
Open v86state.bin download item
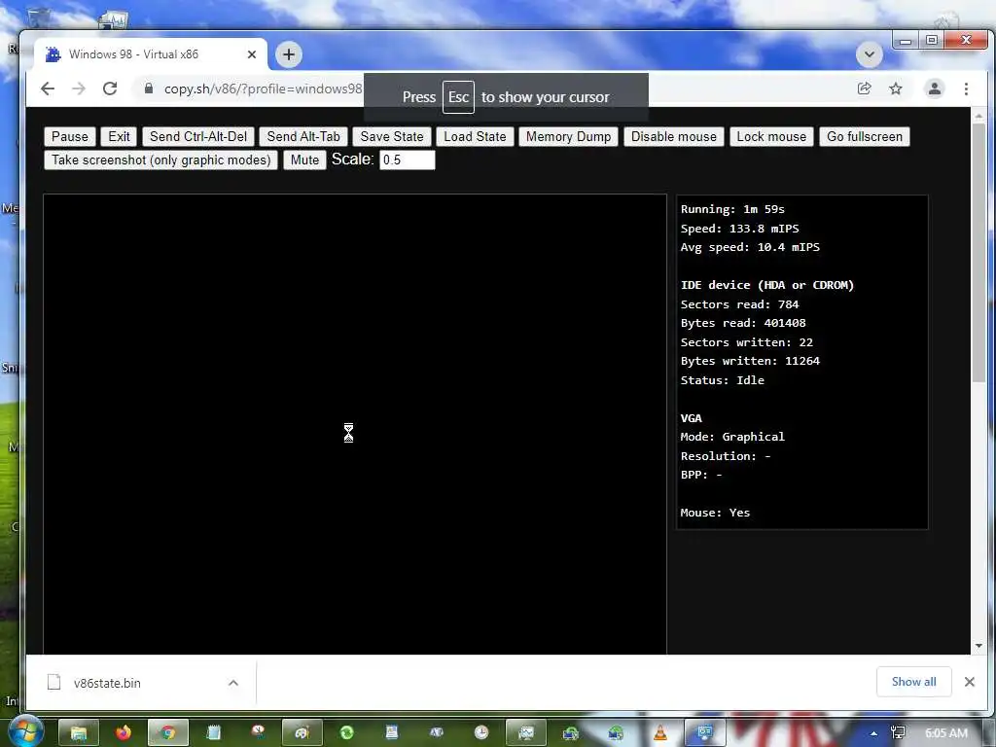(x=107, y=684)
